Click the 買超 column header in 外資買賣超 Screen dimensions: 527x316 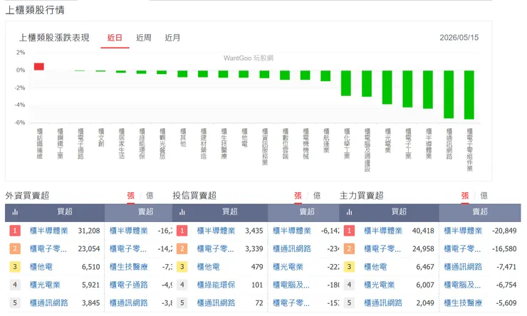pyautogui.click(x=65, y=212)
